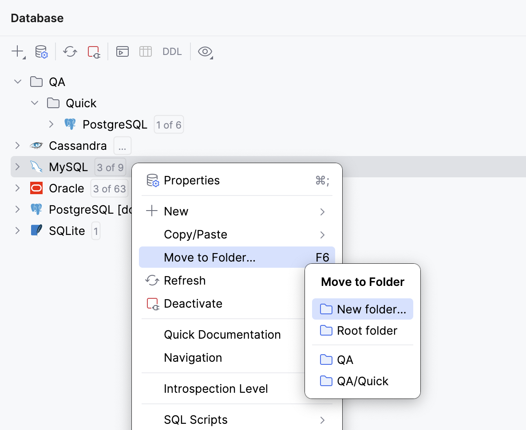
Task: Click the ellipsis badge next to Cassandra
Action: click(122, 145)
